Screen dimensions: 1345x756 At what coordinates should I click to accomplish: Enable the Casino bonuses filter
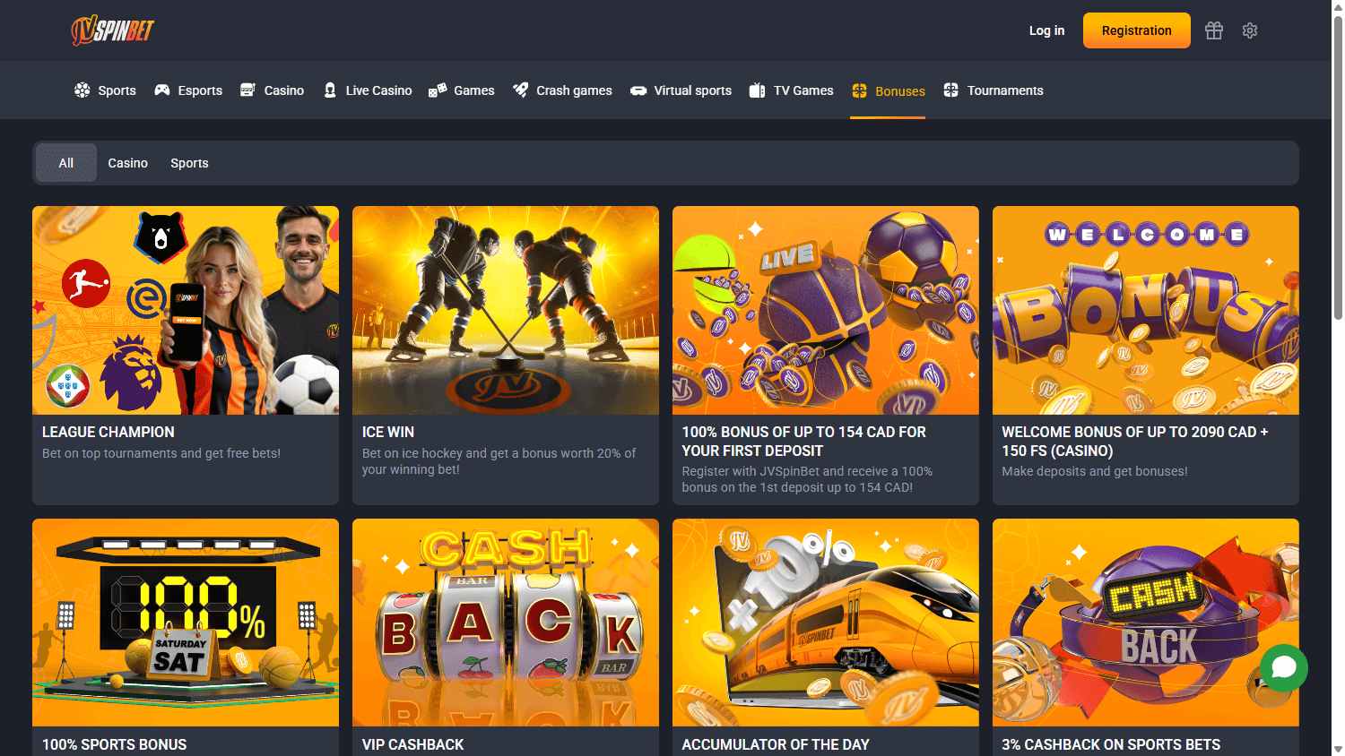(x=127, y=162)
